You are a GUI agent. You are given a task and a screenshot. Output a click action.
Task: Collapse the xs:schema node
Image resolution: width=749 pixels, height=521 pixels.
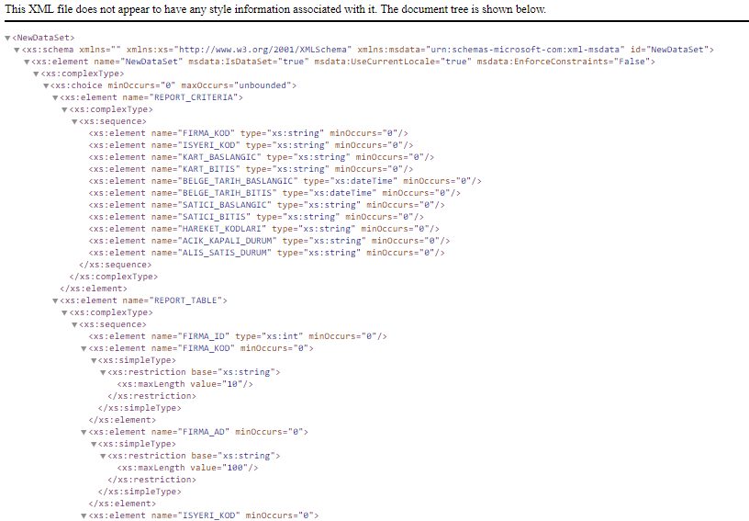pos(17,50)
